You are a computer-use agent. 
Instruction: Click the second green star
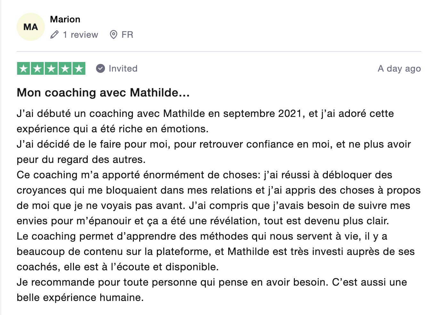pos(37,68)
